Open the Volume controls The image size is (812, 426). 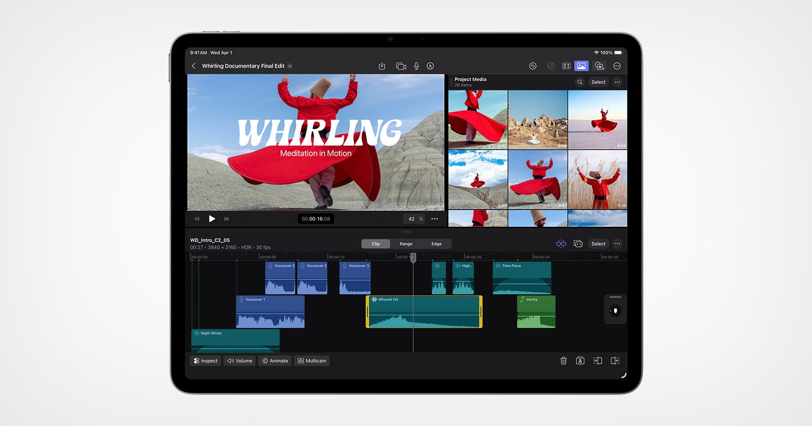coord(240,361)
